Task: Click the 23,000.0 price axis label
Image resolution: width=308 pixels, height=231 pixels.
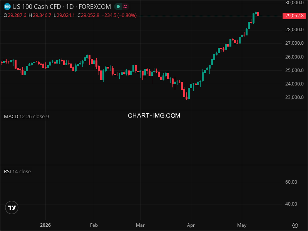Action: (x=294, y=97)
